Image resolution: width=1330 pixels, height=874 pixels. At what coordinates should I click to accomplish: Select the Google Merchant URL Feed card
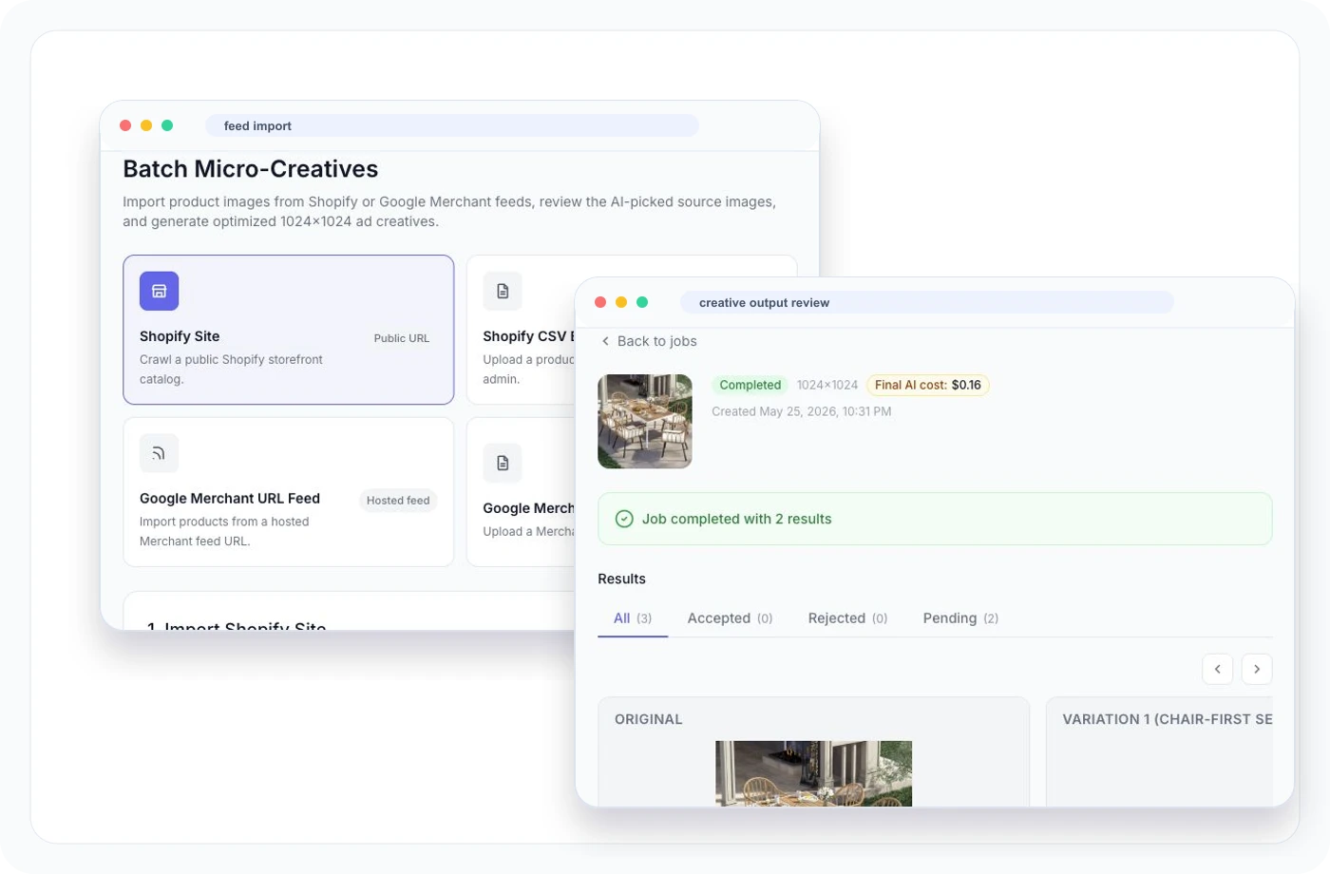[x=288, y=492]
